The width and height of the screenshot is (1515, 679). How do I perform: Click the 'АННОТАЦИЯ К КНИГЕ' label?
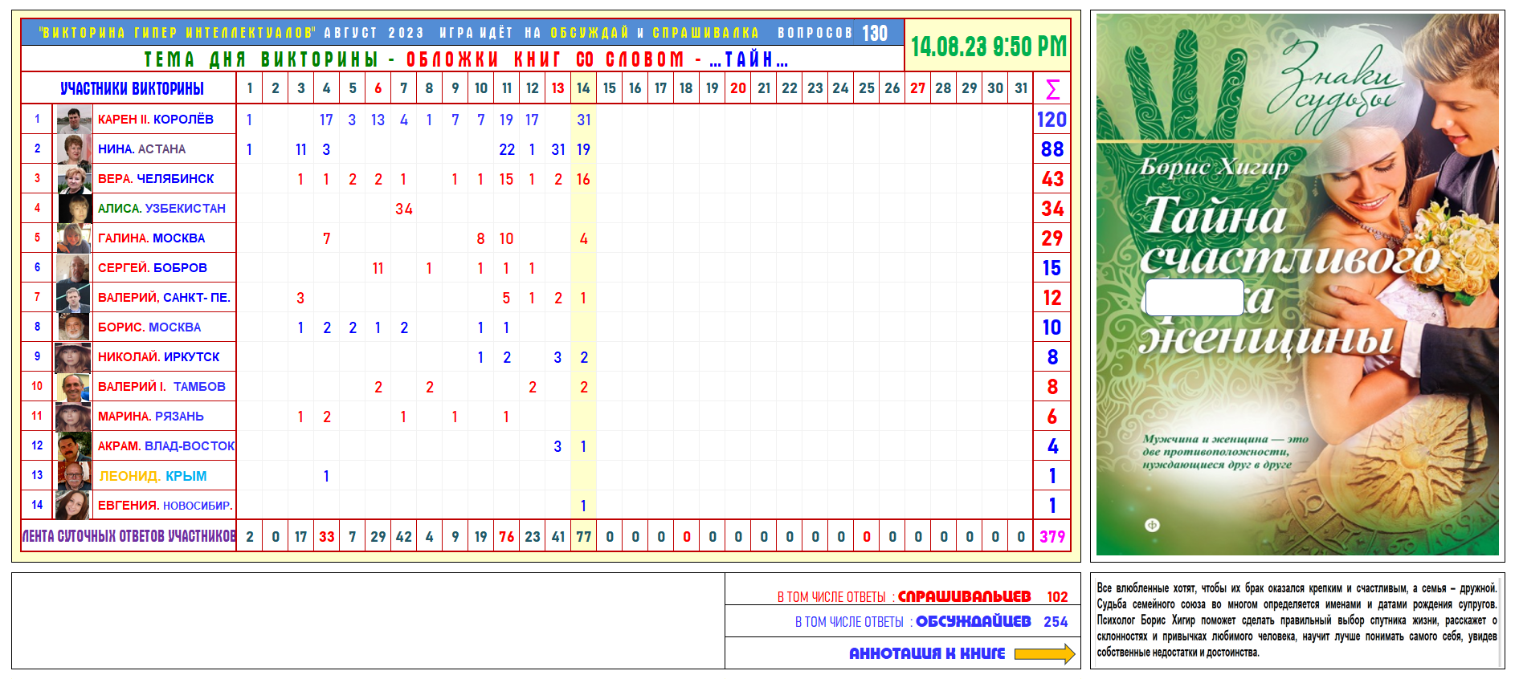[927, 654]
